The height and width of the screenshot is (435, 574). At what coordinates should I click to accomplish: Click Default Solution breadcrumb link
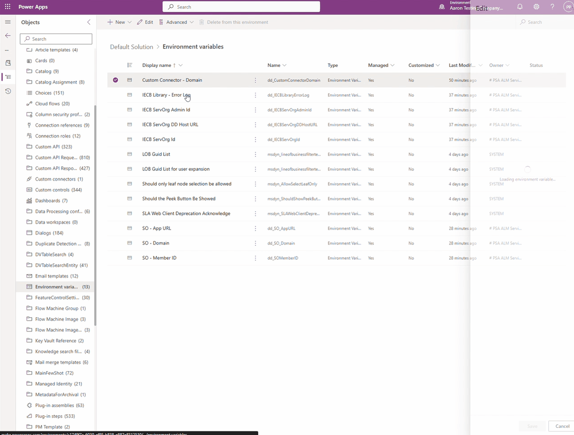click(x=132, y=47)
